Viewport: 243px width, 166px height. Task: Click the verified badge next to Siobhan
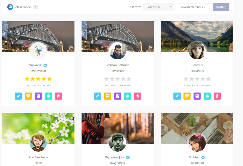[x=203, y=158]
